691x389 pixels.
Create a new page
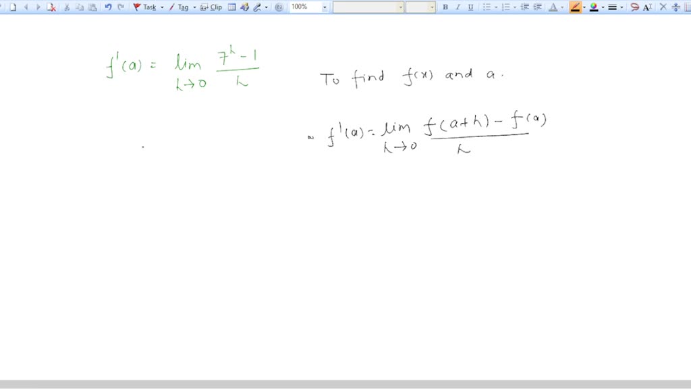point(12,7)
